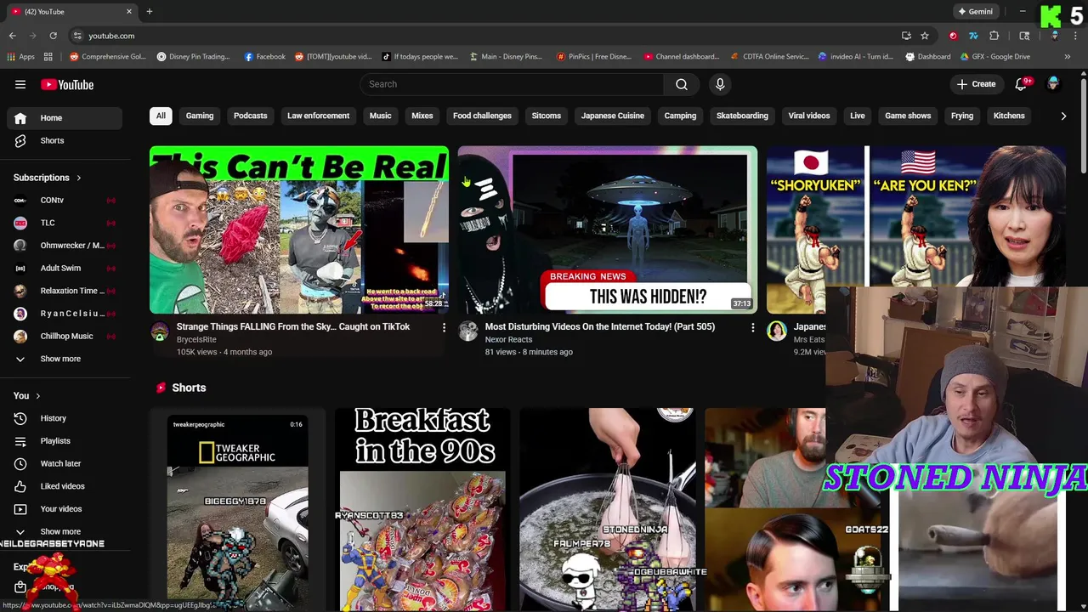The width and height of the screenshot is (1088, 612).
Task: Click inside the YouTube search field
Action: click(513, 84)
